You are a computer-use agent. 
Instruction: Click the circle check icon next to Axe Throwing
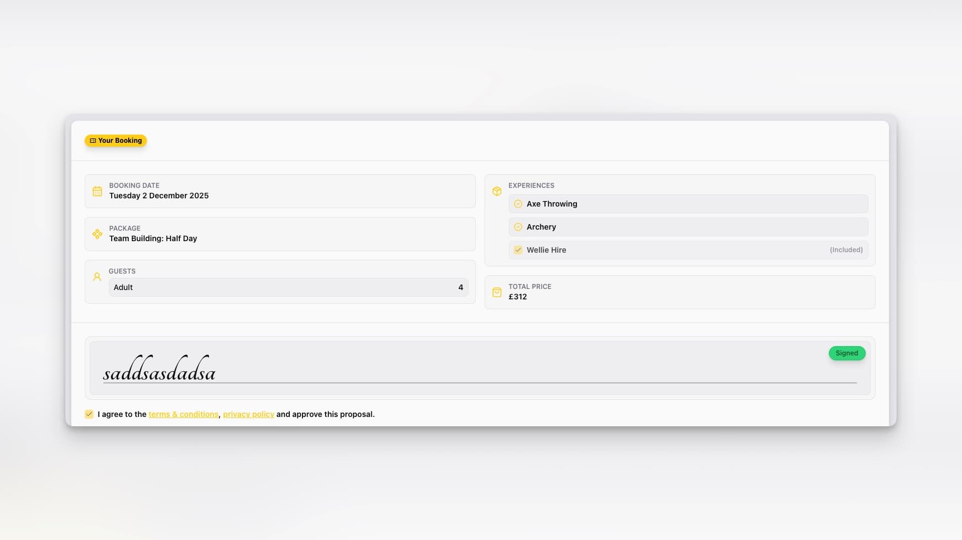coord(518,204)
